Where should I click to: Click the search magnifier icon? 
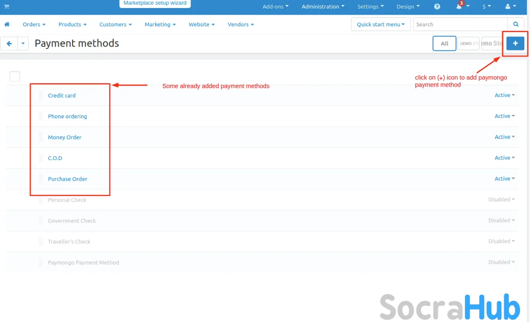pos(515,24)
